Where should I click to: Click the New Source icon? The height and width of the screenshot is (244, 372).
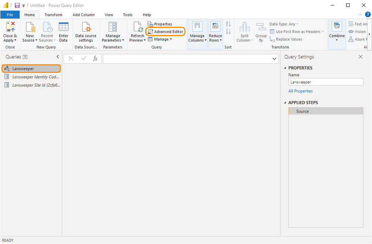[30, 27]
